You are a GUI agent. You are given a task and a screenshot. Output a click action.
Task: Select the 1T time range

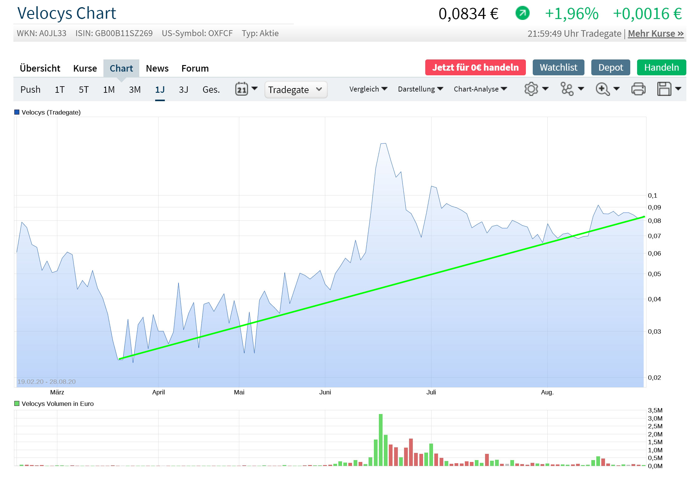point(60,90)
